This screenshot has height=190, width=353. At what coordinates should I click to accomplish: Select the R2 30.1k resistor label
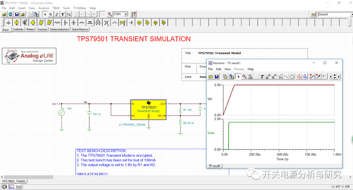click(x=188, y=123)
